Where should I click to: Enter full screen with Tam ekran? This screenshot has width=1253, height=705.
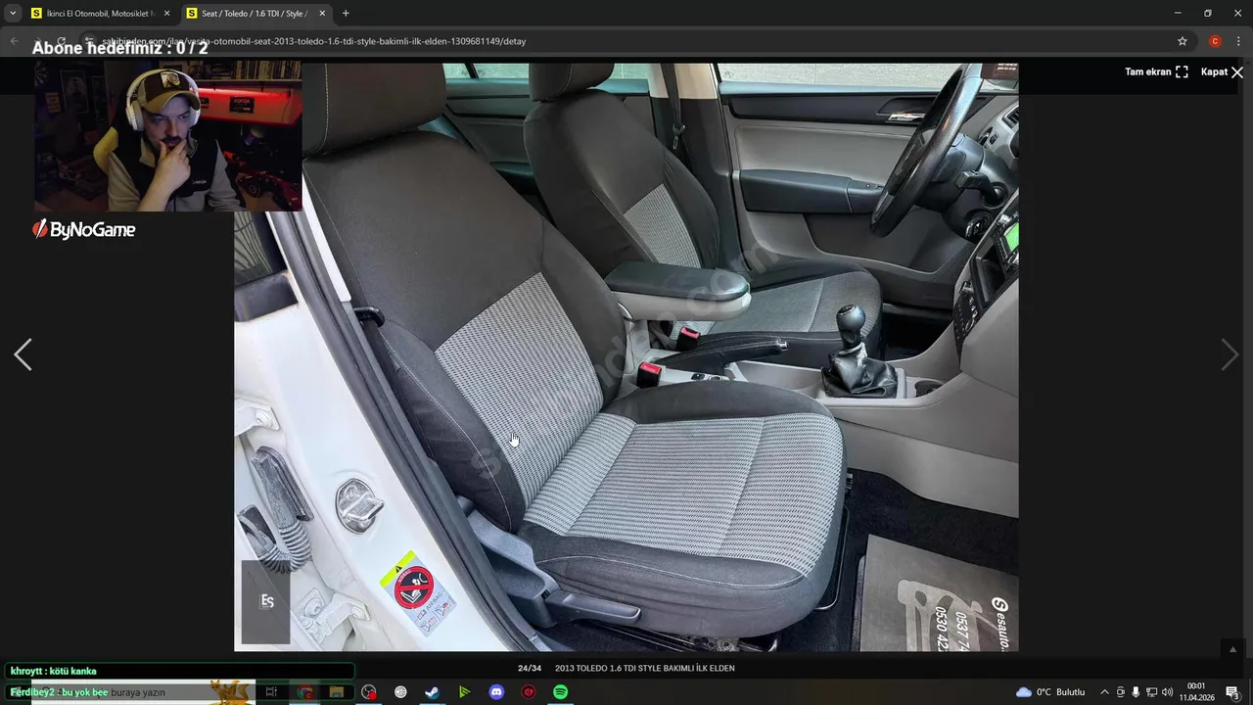pos(1156,71)
